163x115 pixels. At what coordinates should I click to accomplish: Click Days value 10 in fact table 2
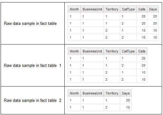point(128,107)
